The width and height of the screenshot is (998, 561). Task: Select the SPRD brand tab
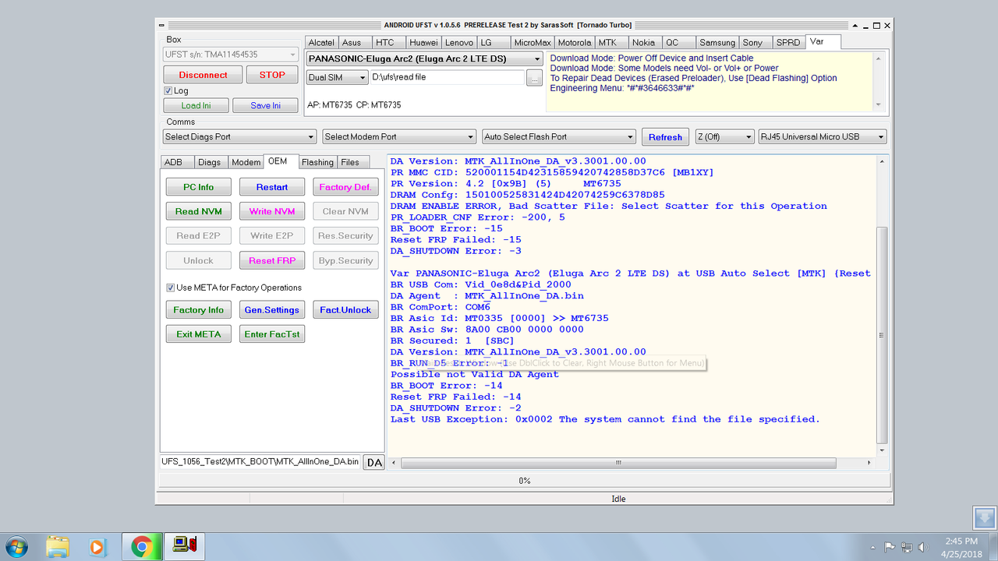tap(788, 43)
